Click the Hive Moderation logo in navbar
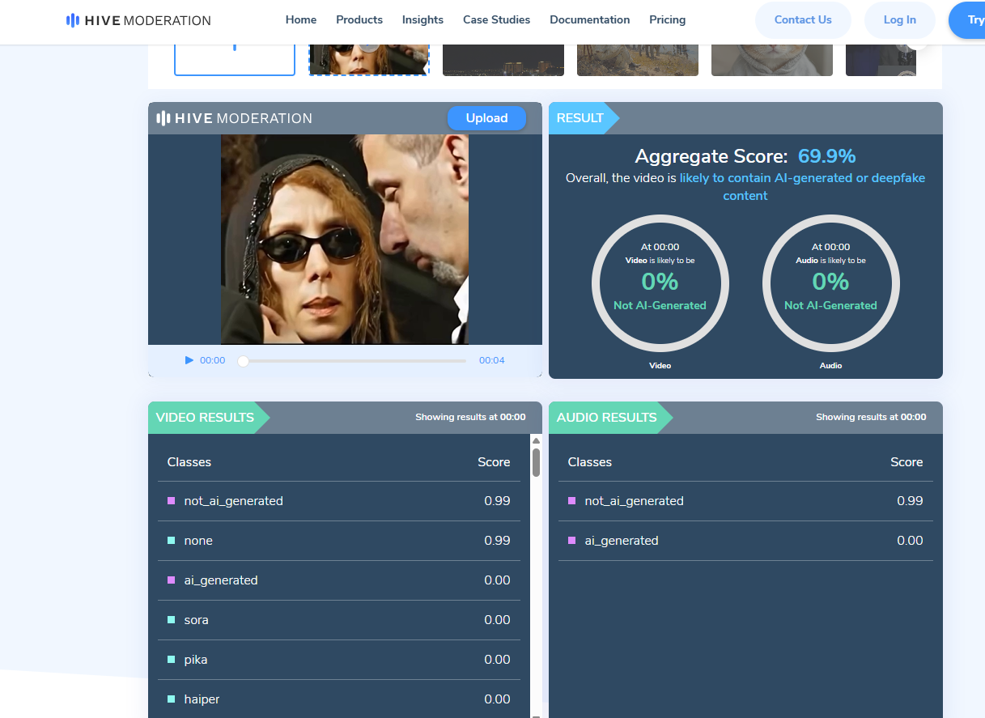The width and height of the screenshot is (985, 718). coord(138,20)
